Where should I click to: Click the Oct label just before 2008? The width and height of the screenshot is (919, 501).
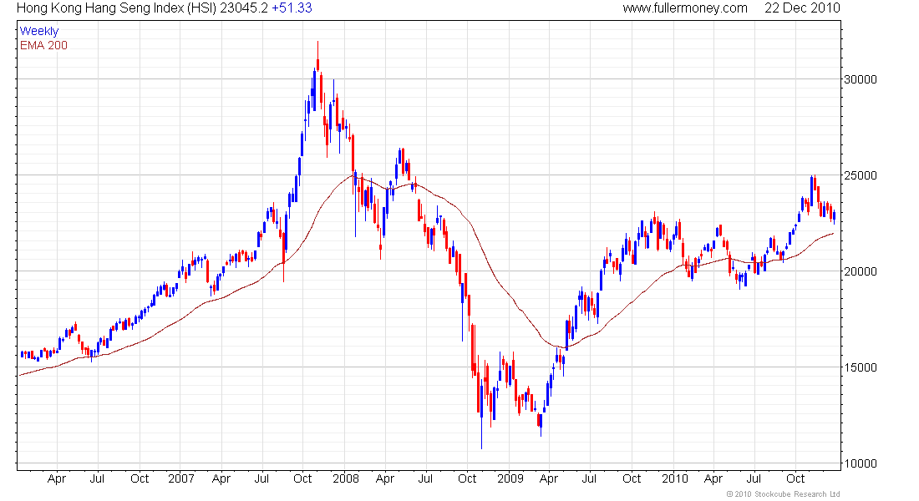click(x=302, y=478)
